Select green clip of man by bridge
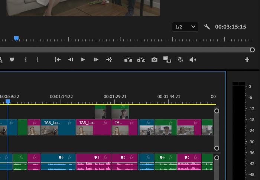This screenshot has height=180, width=260. point(166,127)
